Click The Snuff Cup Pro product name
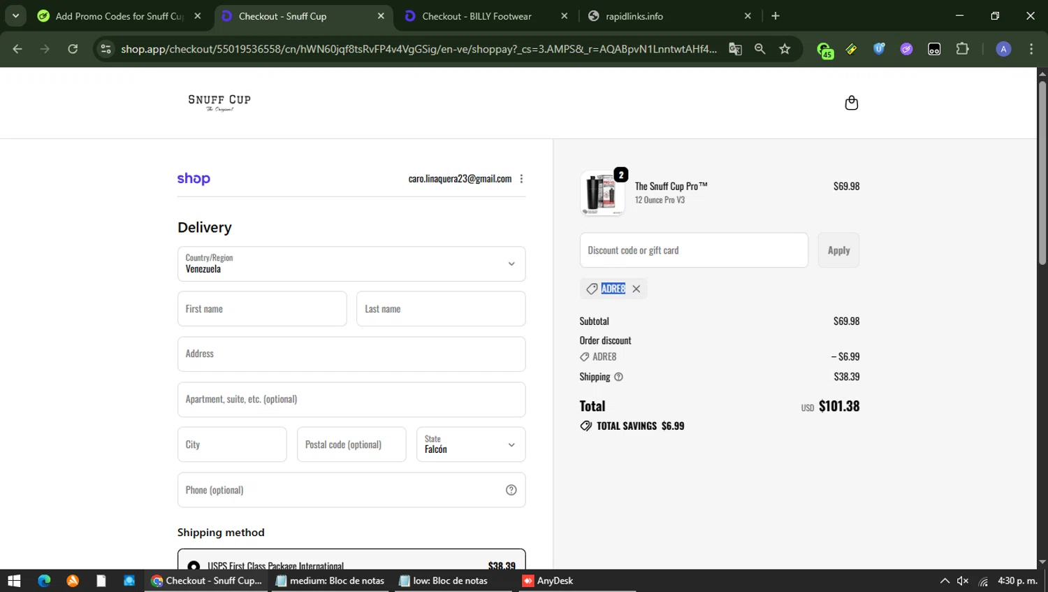 click(x=671, y=186)
